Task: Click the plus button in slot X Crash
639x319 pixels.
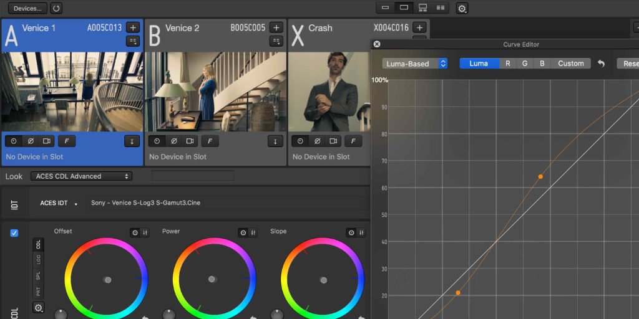Action: pos(419,27)
